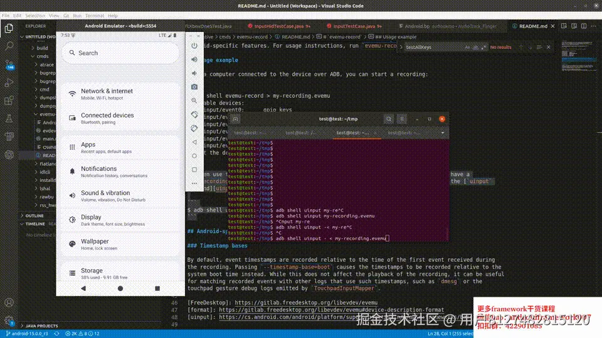The image size is (602, 338).
Task: Open emulator extended controls three dots
Action: 194,183
